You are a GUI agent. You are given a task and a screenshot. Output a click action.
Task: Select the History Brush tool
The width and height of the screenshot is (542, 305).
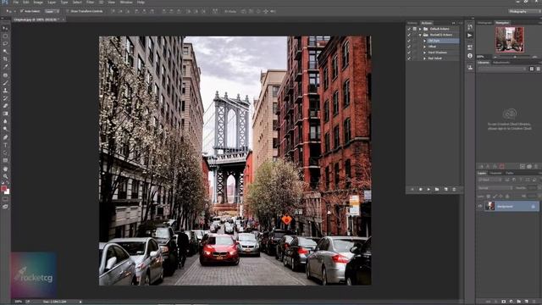tap(5, 98)
